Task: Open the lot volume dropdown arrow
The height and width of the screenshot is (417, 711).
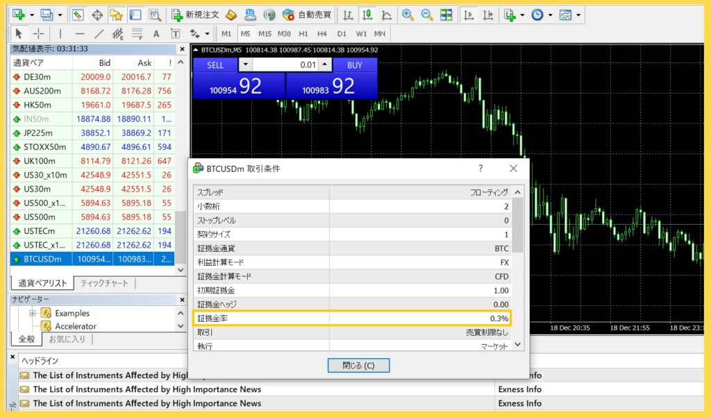Action: tap(246, 65)
